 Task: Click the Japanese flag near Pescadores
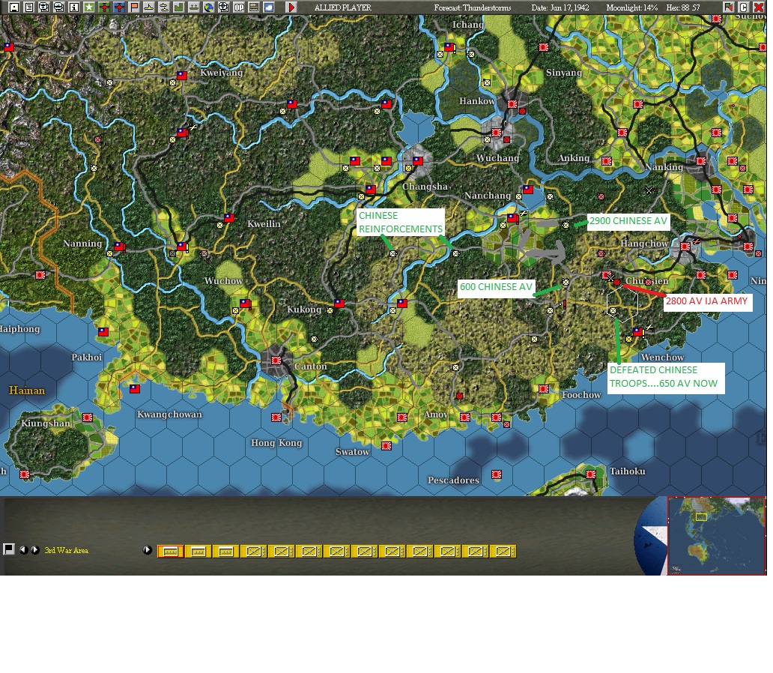pos(497,474)
